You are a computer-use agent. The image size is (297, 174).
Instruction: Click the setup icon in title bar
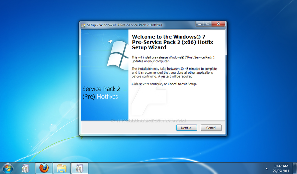[83, 25]
